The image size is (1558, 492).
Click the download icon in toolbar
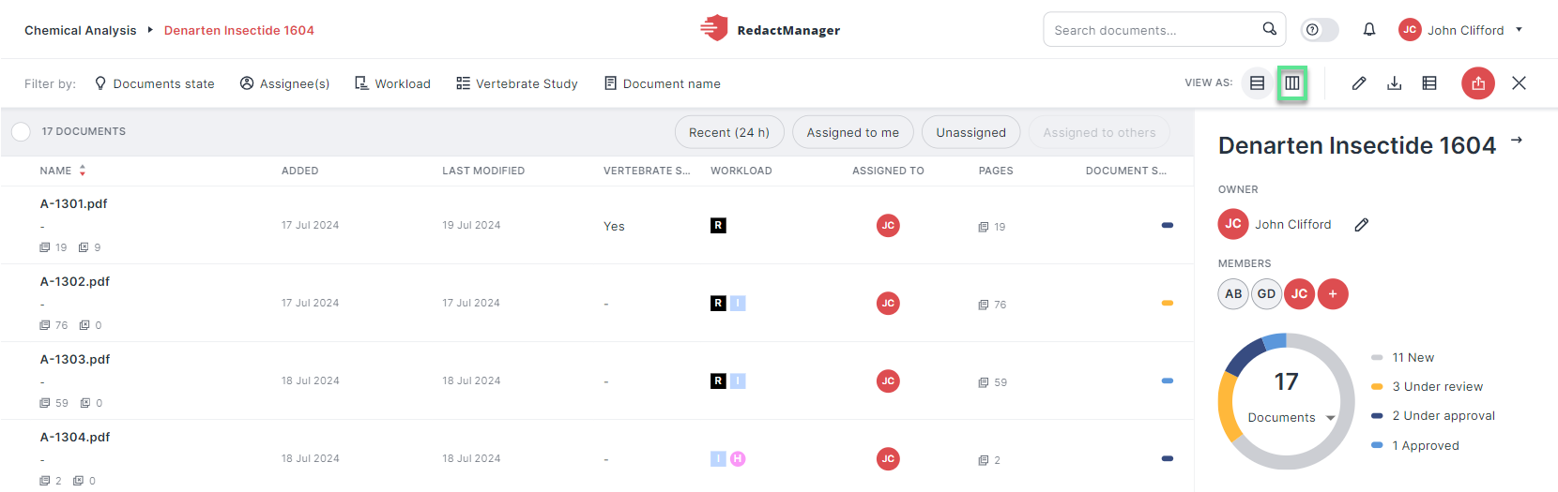[x=1395, y=83]
